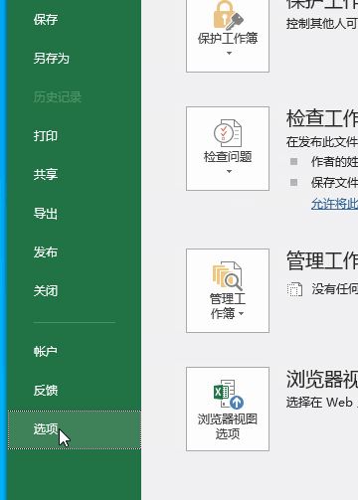Click the 作者的姓 bullet text
The height and width of the screenshot is (500, 358).
click(x=334, y=162)
